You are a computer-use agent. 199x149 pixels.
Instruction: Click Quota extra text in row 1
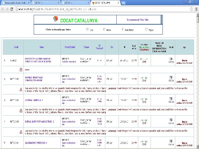(184, 62)
